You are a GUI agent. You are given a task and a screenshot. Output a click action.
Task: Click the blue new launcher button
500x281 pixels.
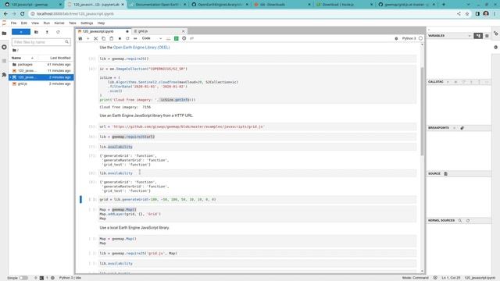(x=21, y=32)
